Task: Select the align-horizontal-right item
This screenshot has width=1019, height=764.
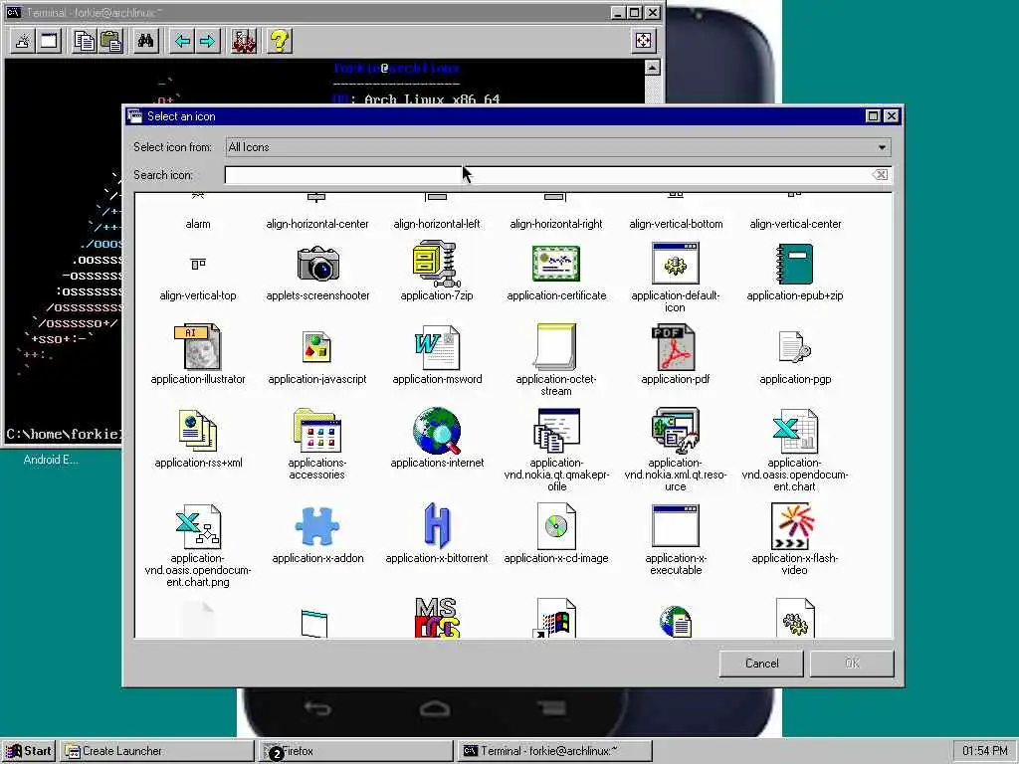Action: pos(555,224)
